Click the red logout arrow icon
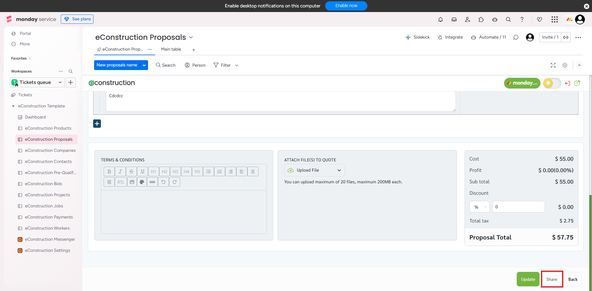This screenshot has height=291, width=592. tap(567, 83)
